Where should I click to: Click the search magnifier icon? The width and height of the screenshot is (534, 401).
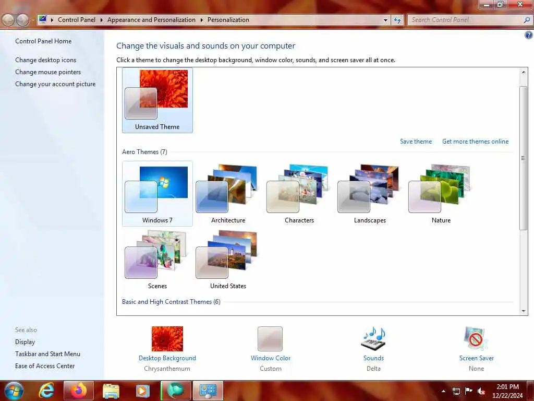[527, 20]
